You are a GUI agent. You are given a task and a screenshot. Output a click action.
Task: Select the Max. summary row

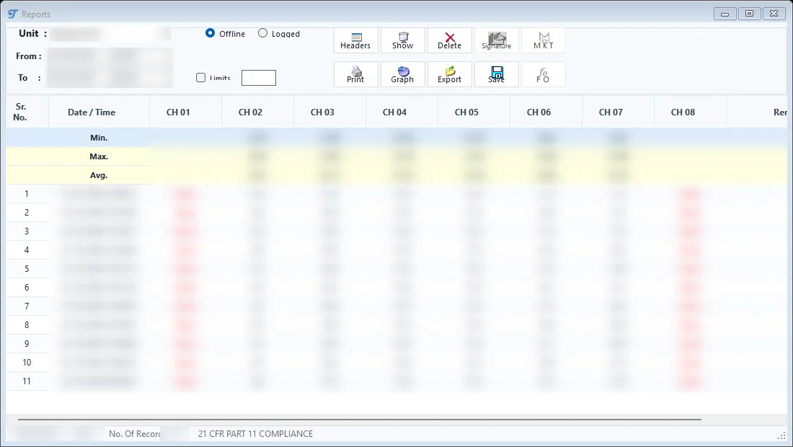click(x=396, y=156)
